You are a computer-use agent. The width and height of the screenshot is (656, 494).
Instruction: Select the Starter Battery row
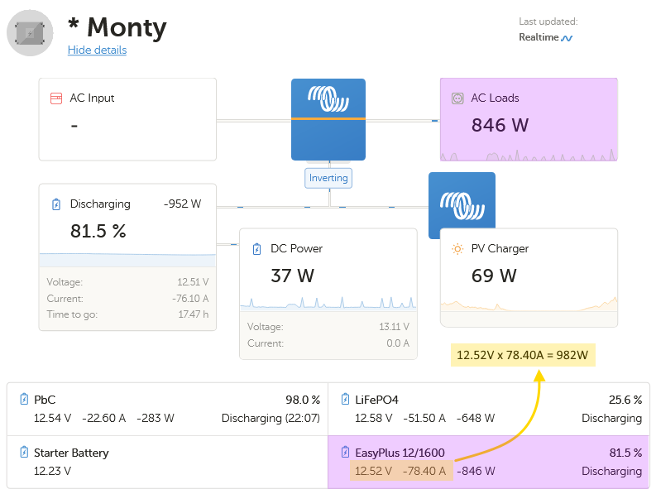[168, 462]
